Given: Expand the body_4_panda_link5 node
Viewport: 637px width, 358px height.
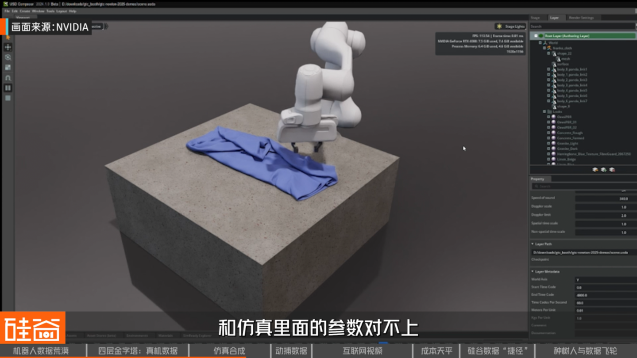Looking at the screenshot, I should click(549, 91).
